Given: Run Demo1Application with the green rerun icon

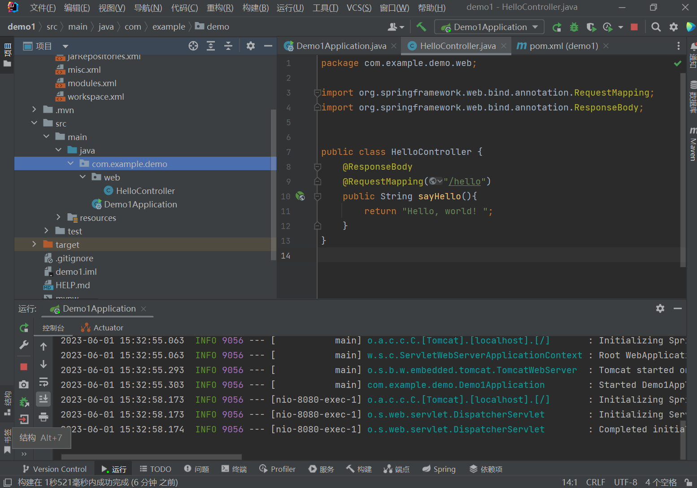Looking at the screenshot, I should click(x=557, y=27).
